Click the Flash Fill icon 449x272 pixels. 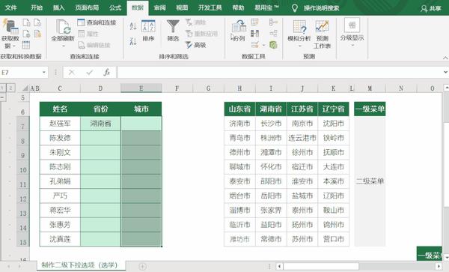(x=255, y=22)
